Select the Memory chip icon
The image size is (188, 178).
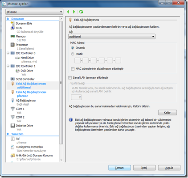tap(12, 36)
